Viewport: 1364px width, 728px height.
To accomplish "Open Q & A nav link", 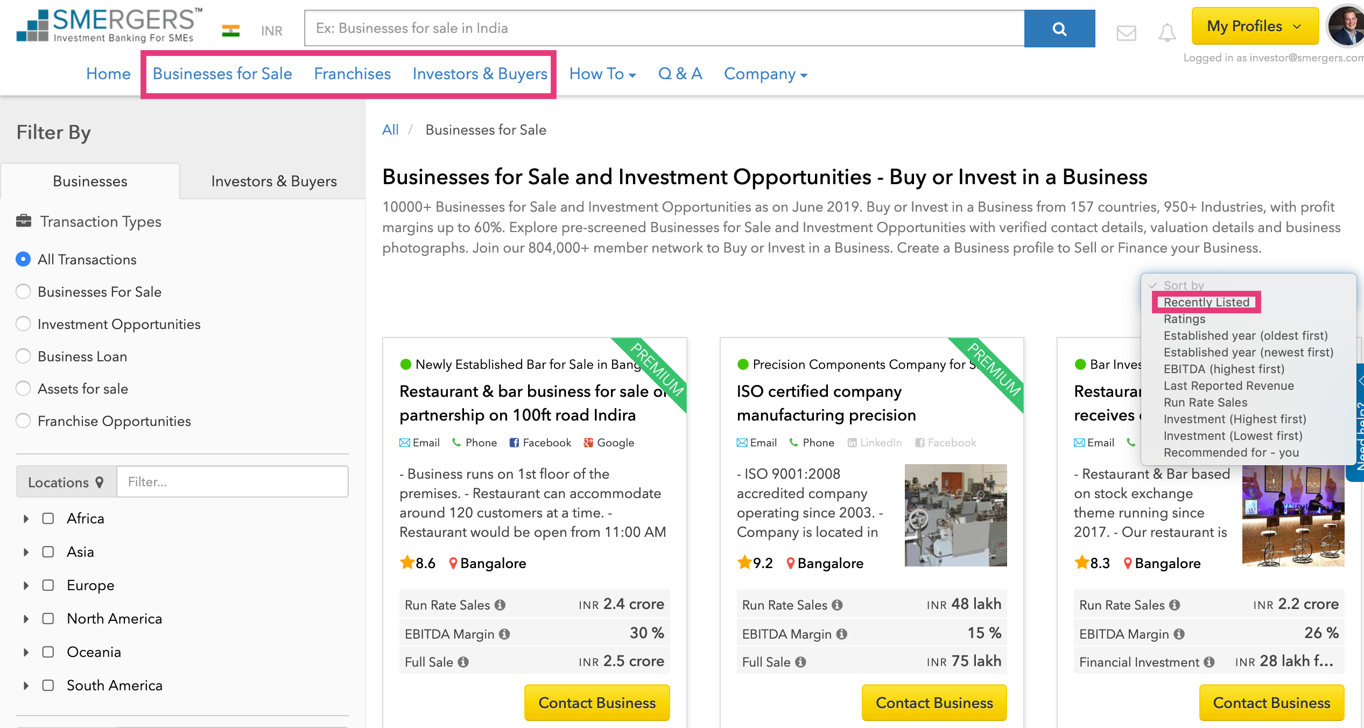I will coord(680,74).
